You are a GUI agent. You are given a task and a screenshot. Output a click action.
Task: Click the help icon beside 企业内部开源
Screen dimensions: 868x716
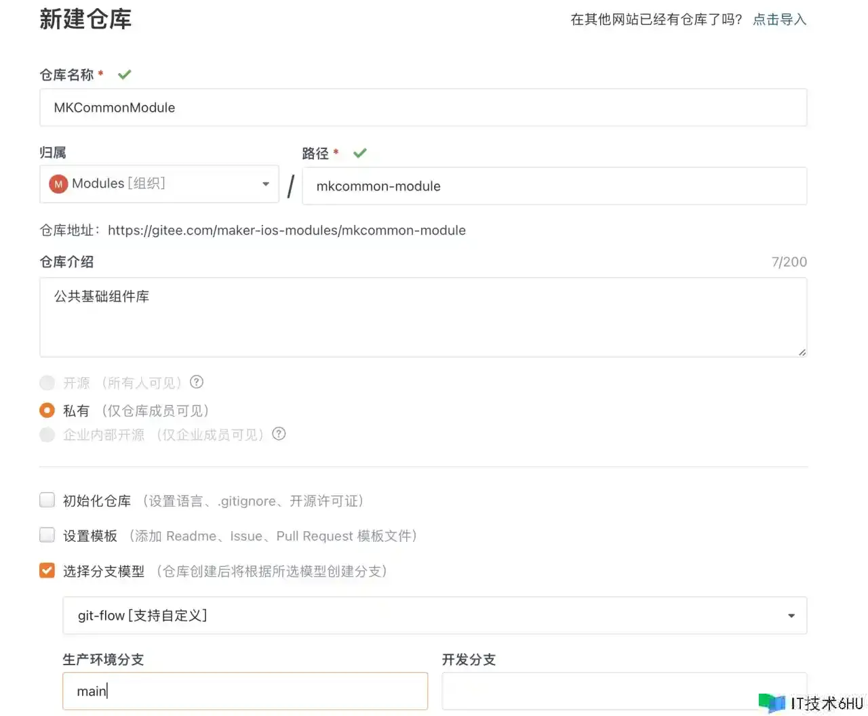pyautogui.click(x=279, y=434)
